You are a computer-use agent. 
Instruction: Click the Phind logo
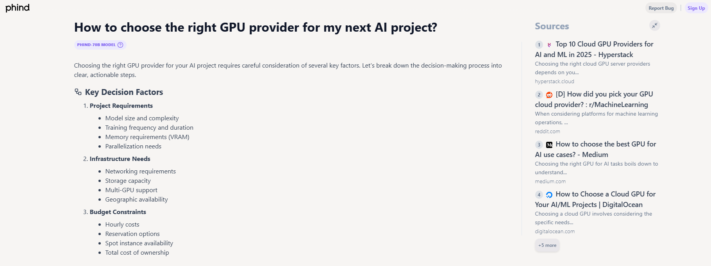pyautogui.click(x=18, y=8)
